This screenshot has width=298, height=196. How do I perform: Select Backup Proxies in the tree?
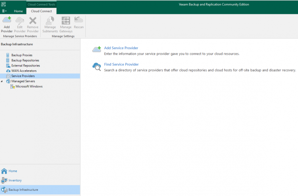pyautogui.click(x=22, y=55)
